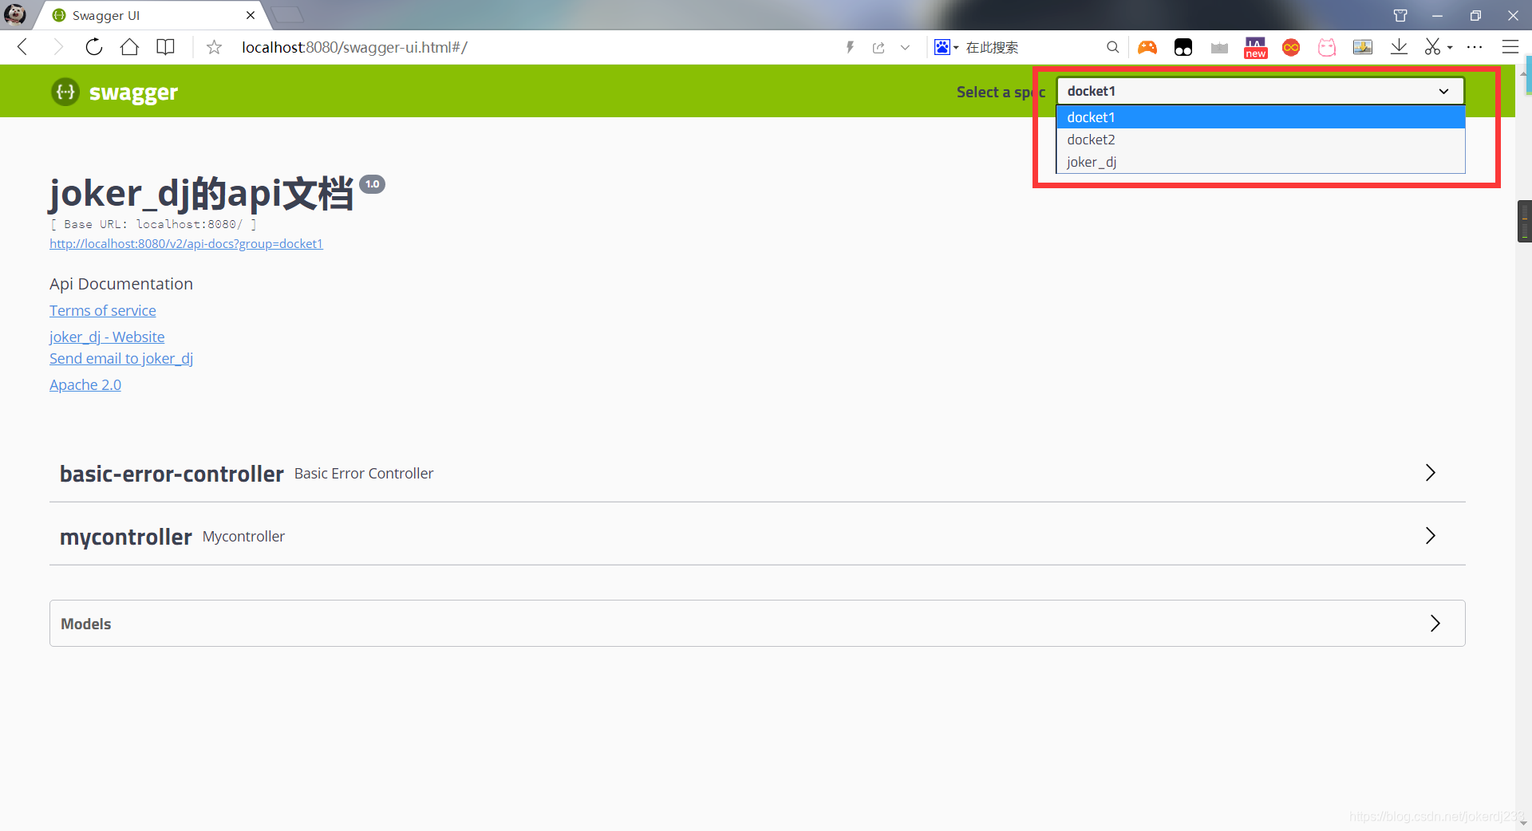Open the Apache 2.0 license link
This screenshot has width=1532, height=831.
(x=85, y=385)
